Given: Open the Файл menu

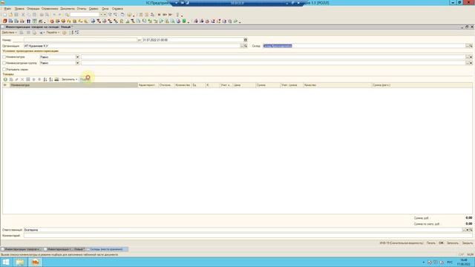Looking at the screenshot, I should 7,9.
